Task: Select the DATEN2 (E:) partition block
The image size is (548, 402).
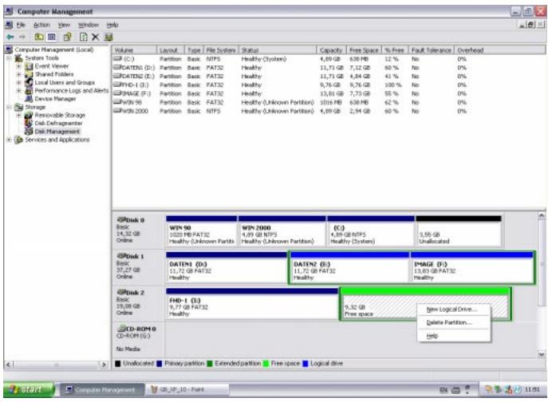Action: [349, 267]
